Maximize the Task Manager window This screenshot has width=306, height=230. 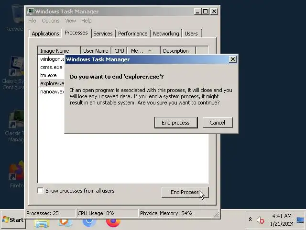pos(205,11)
